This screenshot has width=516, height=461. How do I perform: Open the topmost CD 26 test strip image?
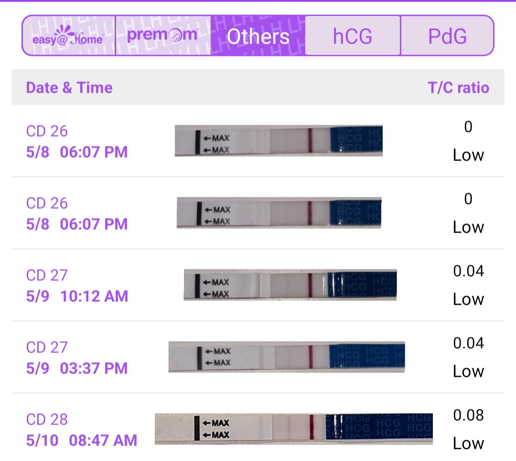279,141
